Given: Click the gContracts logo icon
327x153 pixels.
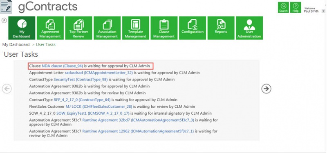Looking at the screenshot, I should click(x=6, y=7).
